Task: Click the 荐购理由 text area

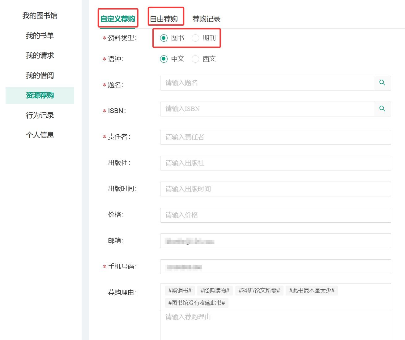Action: click(x=275, y=324)
